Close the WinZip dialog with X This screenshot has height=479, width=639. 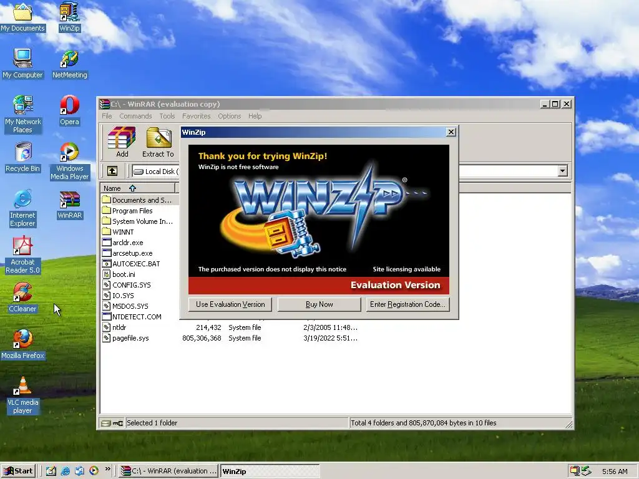click(x=451, y=132)
